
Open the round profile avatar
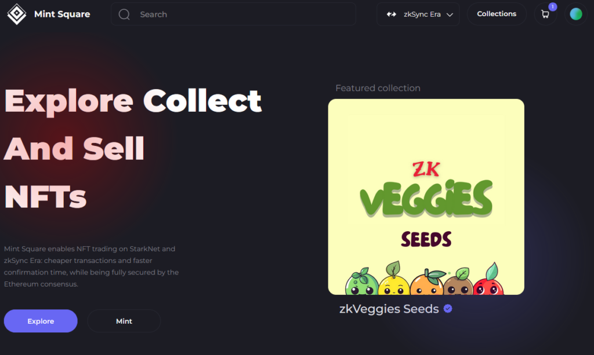576,14
